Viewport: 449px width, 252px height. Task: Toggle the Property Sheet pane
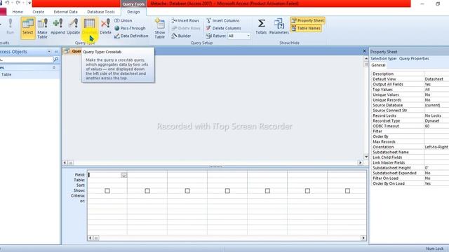click(x=307, y=20)
